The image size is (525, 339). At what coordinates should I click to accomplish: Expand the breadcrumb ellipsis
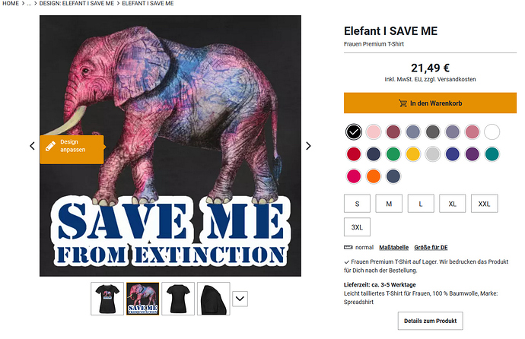27,4
